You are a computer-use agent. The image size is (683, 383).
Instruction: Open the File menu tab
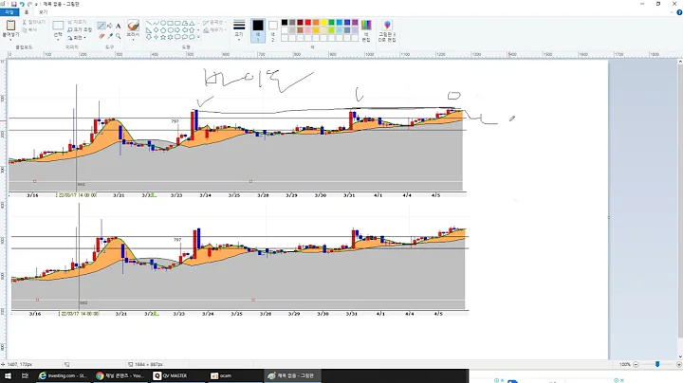point(9,12)
